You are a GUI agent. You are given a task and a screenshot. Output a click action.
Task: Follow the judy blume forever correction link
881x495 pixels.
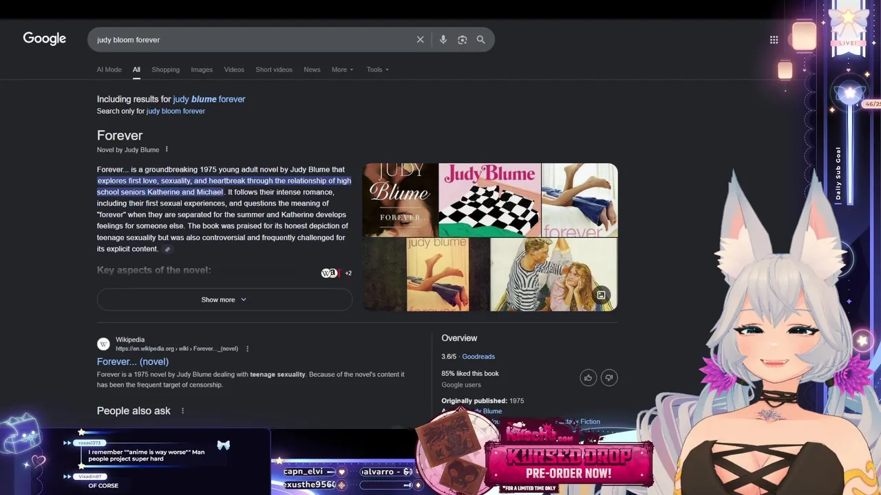point(209,99)
